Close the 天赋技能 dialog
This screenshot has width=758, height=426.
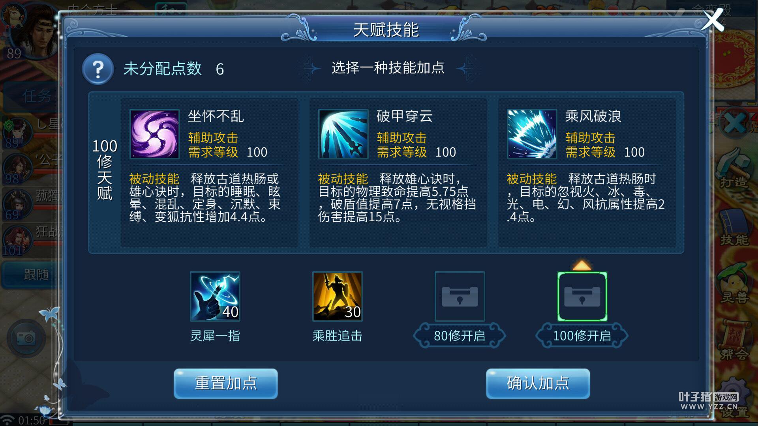pyautogui.click(x=713, y=21)
